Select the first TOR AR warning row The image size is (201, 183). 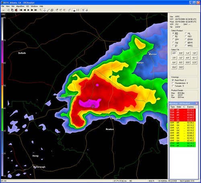(183, 110)
